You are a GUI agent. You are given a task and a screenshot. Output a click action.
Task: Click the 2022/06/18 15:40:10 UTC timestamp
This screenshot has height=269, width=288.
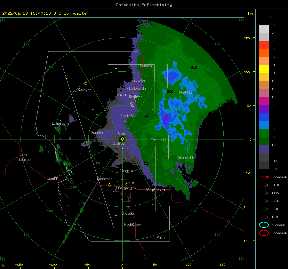pyautogui.click(x=28, y=13)
